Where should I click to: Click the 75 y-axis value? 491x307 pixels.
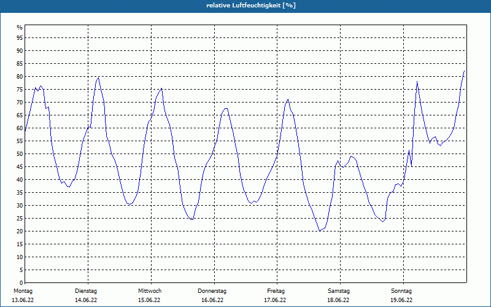pyautogui.click(x=20, y=89)
